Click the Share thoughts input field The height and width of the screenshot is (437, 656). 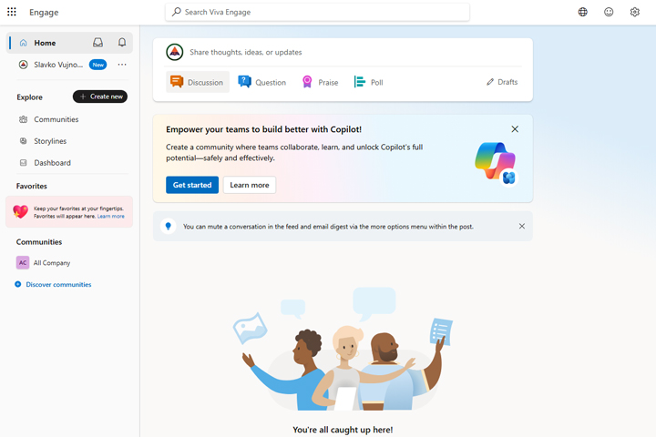point(355,52)
